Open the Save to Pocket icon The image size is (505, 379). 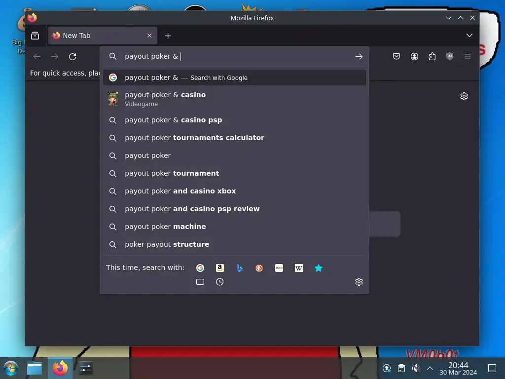397,56
